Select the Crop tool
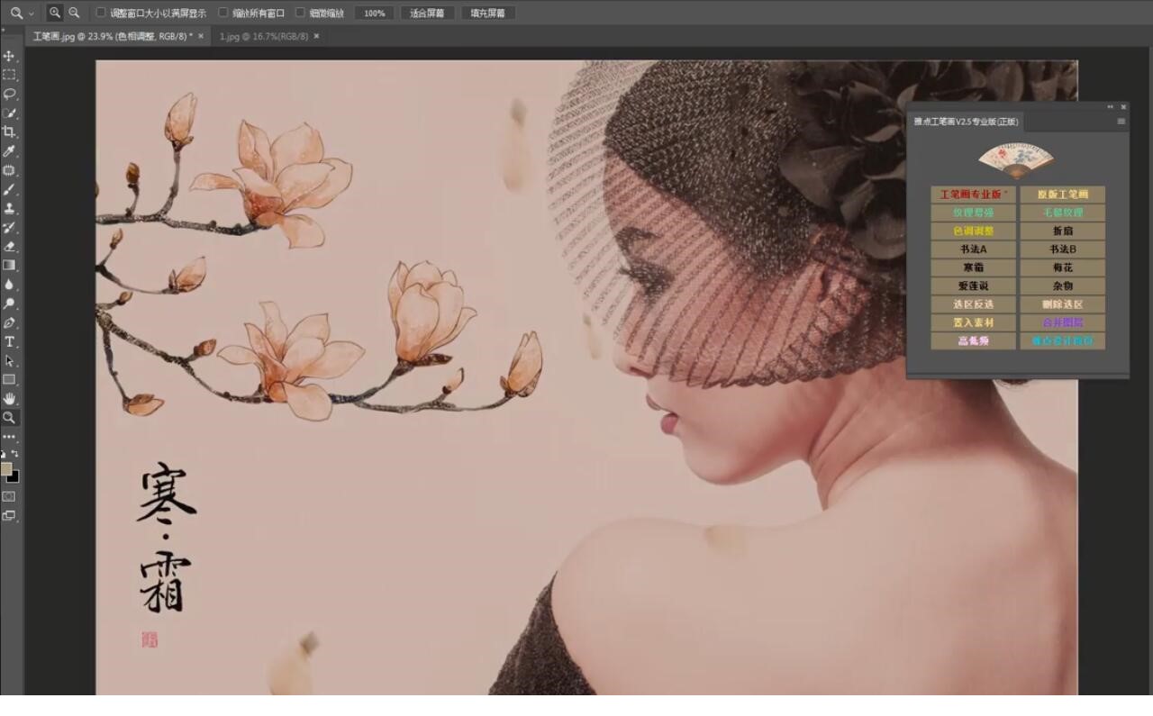The width and height of the screenshot is (1153, 716). pyautogui.click(x=9, y=131)
